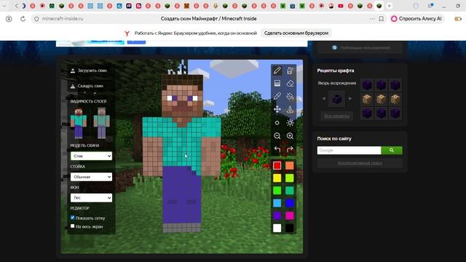Pick the orange color swatch
Viewport: 466px width, 262px height.
290,165
